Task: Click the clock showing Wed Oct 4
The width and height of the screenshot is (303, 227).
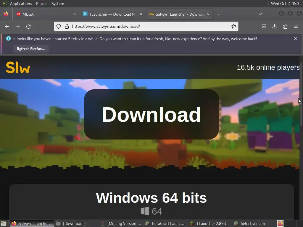Action: point(286,4)
